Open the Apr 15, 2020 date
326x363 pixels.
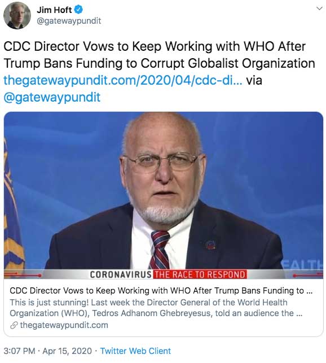pos(67,351)
